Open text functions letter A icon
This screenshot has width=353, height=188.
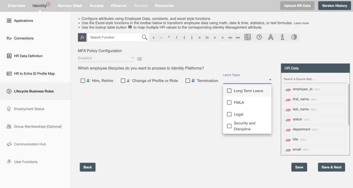271,37
